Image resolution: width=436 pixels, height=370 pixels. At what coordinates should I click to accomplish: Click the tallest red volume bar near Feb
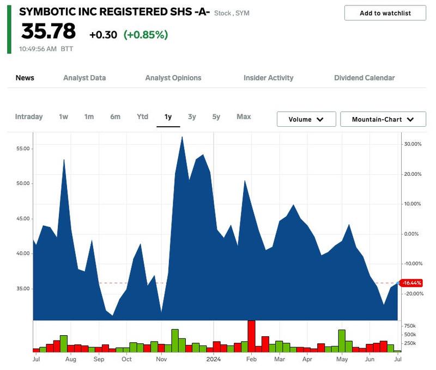(x=251, y=336)
